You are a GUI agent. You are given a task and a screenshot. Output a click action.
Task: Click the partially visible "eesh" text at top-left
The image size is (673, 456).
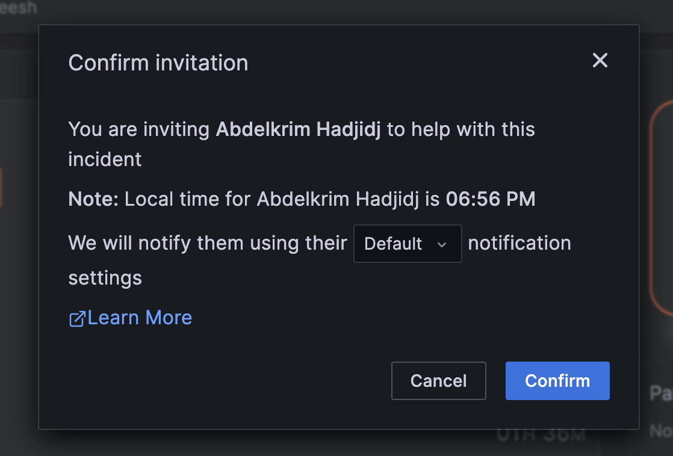coord(18,8)
